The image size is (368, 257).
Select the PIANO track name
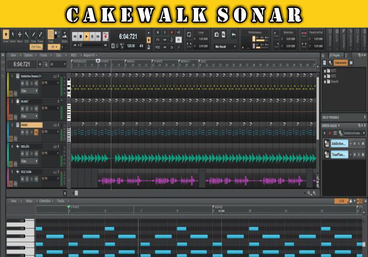[x=31, y=125]
